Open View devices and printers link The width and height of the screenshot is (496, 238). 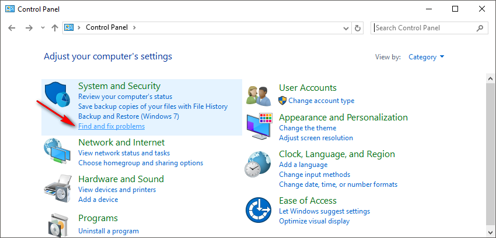(x=117, y=190)
